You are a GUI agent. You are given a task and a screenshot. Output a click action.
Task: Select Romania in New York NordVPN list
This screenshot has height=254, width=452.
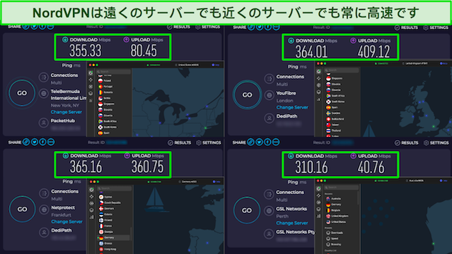(x=106, y=93)
